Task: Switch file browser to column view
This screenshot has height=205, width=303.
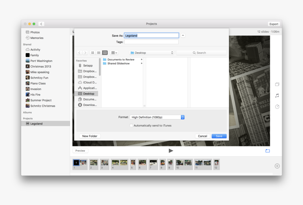Action: coord(105,53)
